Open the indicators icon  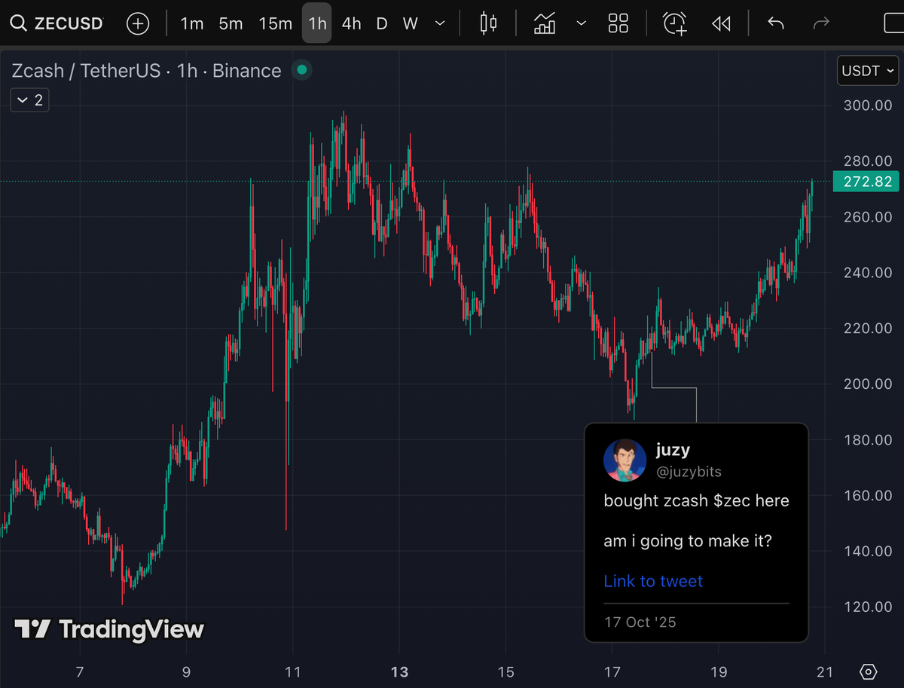[x=545, y=23]
